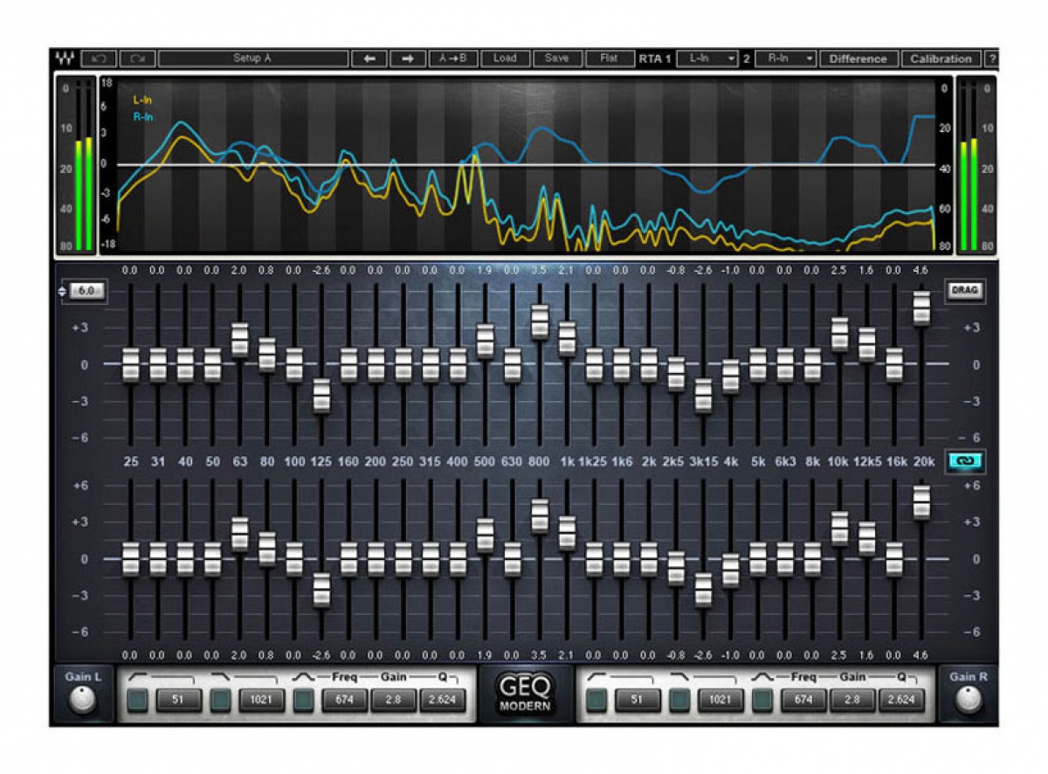Enable the right channel low-pass filter toggle

click(681, 700)
